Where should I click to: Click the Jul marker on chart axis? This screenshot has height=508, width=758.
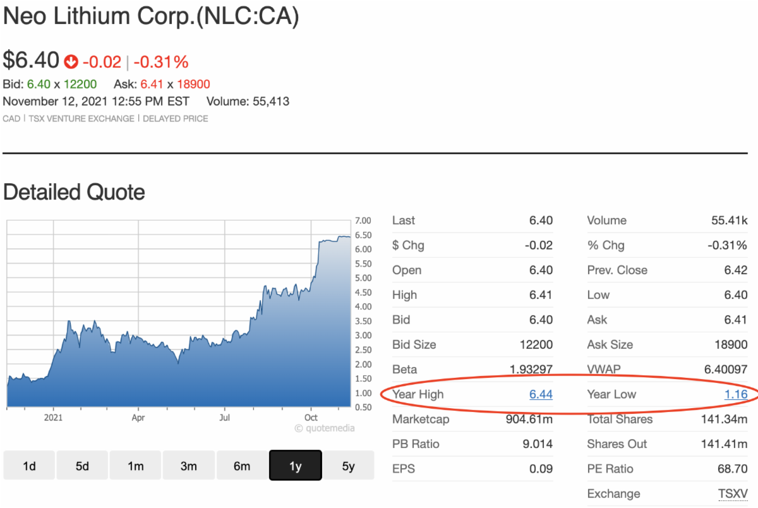click(224, 418)
